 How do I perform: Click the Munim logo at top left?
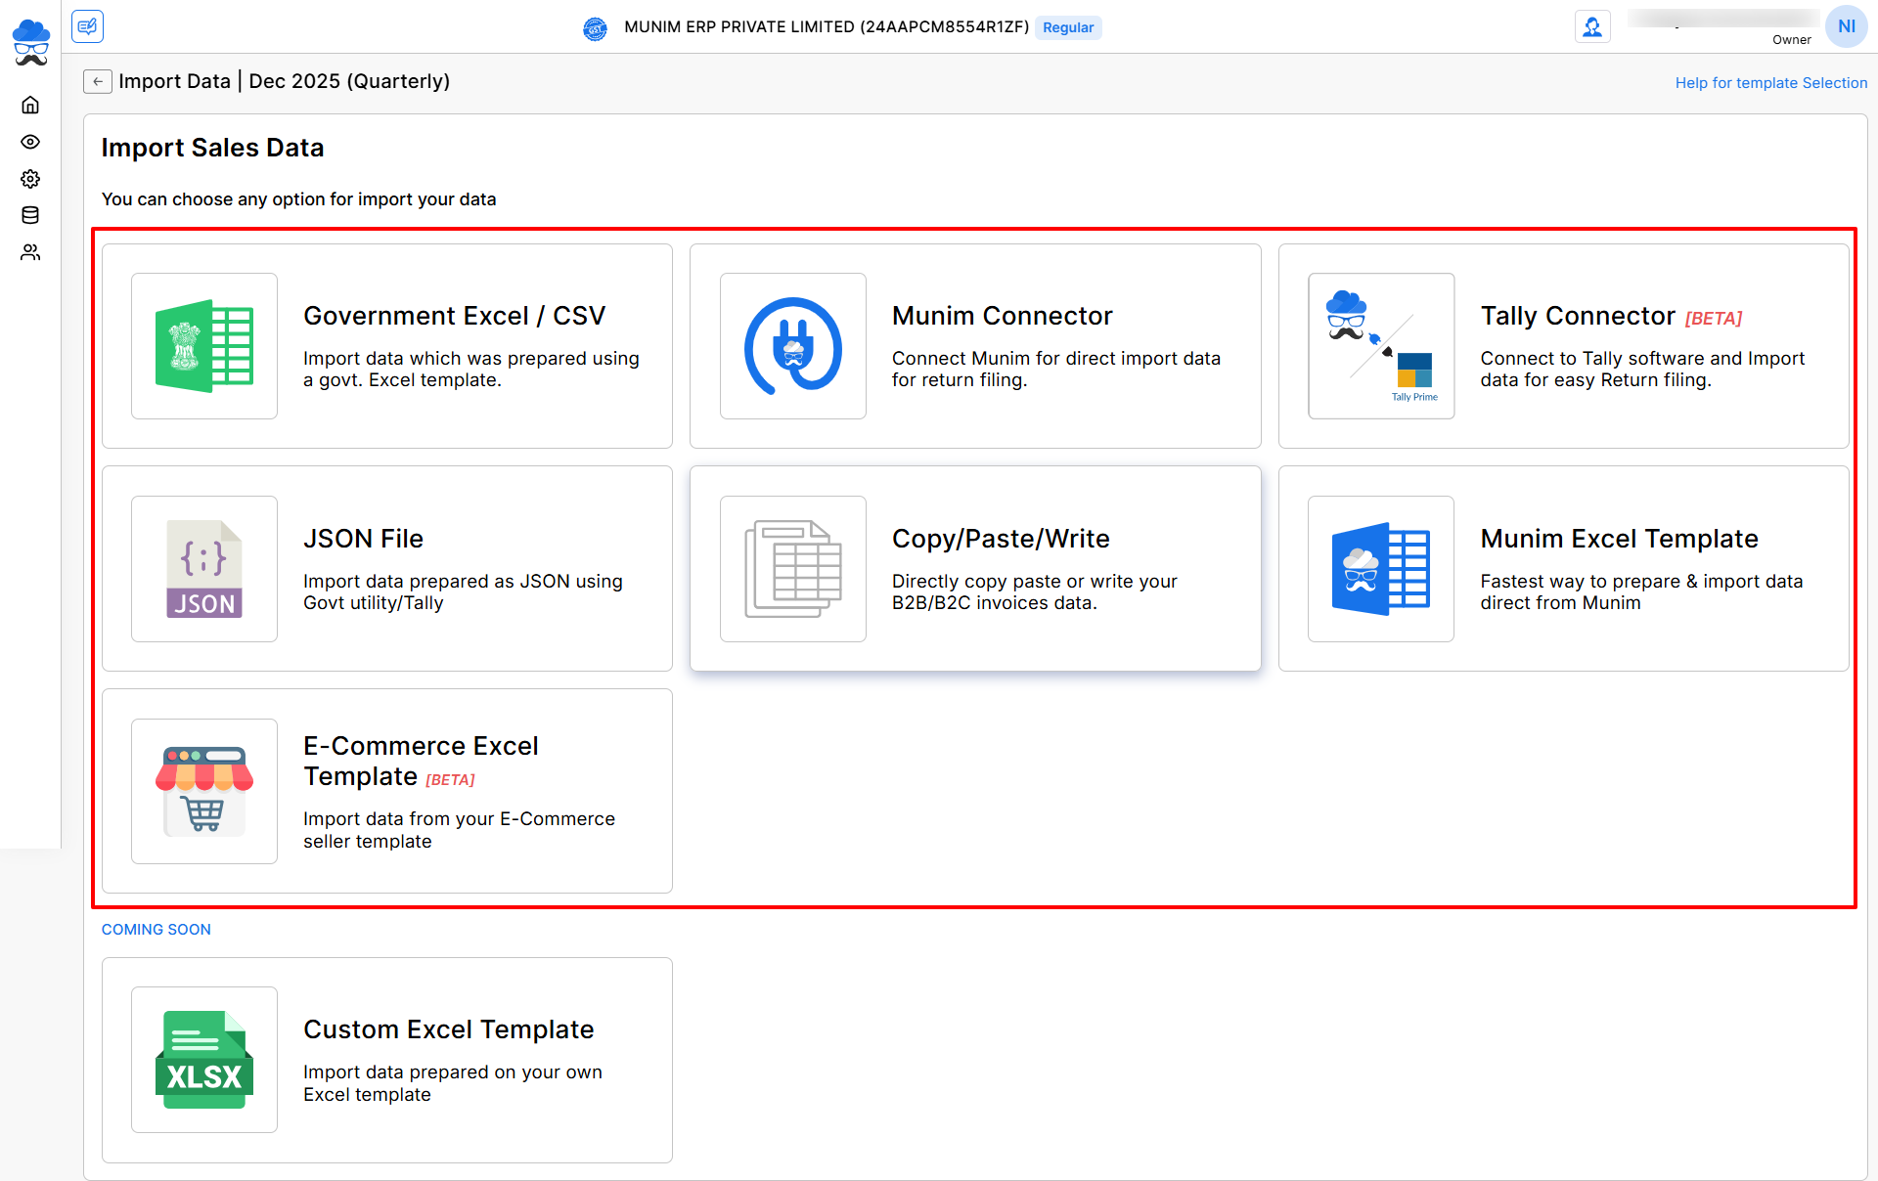point(30,42)
